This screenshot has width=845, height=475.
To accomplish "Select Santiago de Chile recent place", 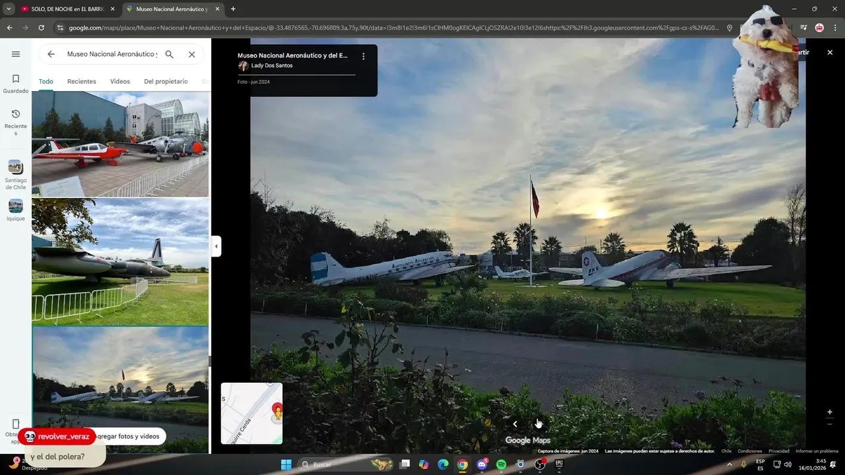I will click(16, 175).
